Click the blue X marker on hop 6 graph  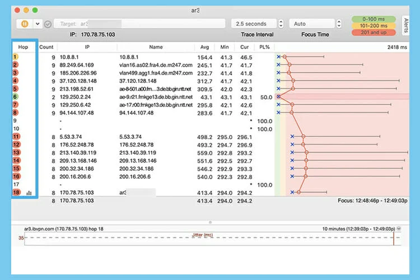pyautogui.click(x=278, y=96)
